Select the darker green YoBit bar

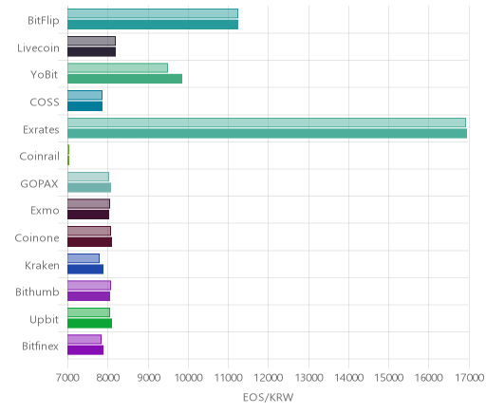point(125,79)
